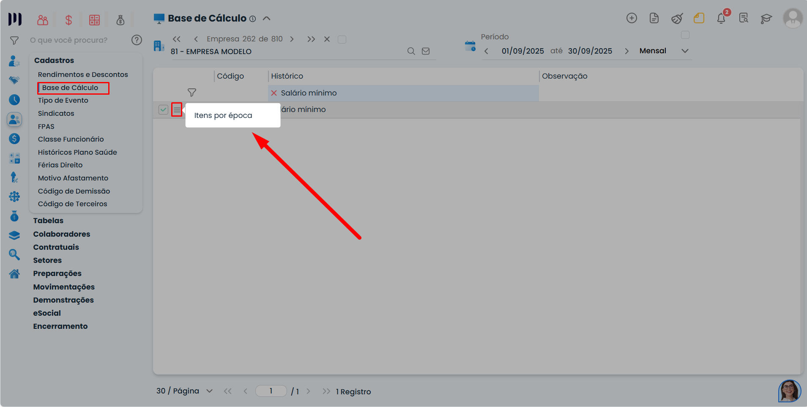807x407 pixels.
Task: Go to next company arrow
Action: point(292,39)
